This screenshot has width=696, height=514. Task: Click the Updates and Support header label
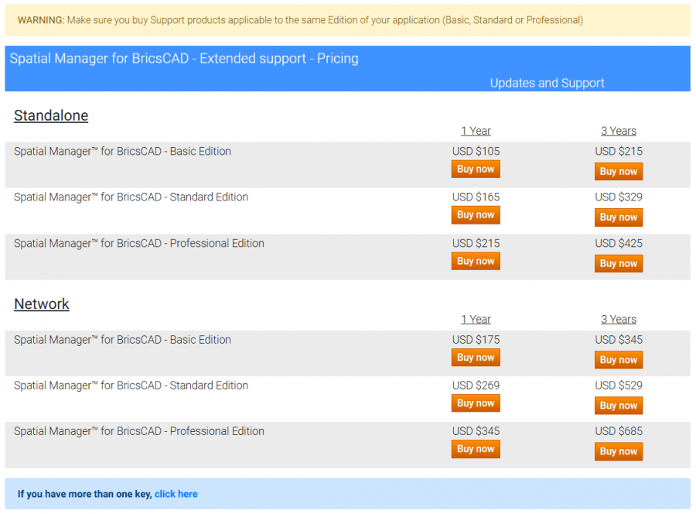click(547, 83)
